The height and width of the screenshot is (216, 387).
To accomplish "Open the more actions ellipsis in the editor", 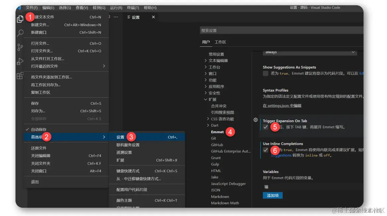I will (x=116, y=17).
